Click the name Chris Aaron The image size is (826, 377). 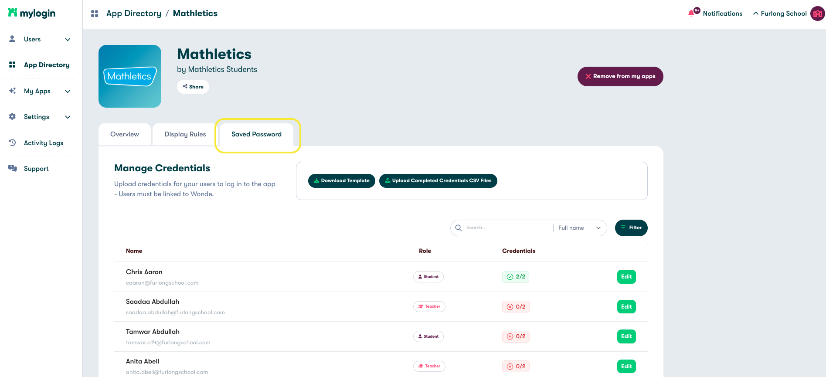144,272
